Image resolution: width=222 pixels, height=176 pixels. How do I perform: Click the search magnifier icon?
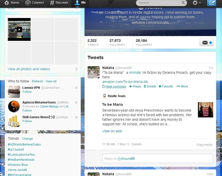pos(183,3)
